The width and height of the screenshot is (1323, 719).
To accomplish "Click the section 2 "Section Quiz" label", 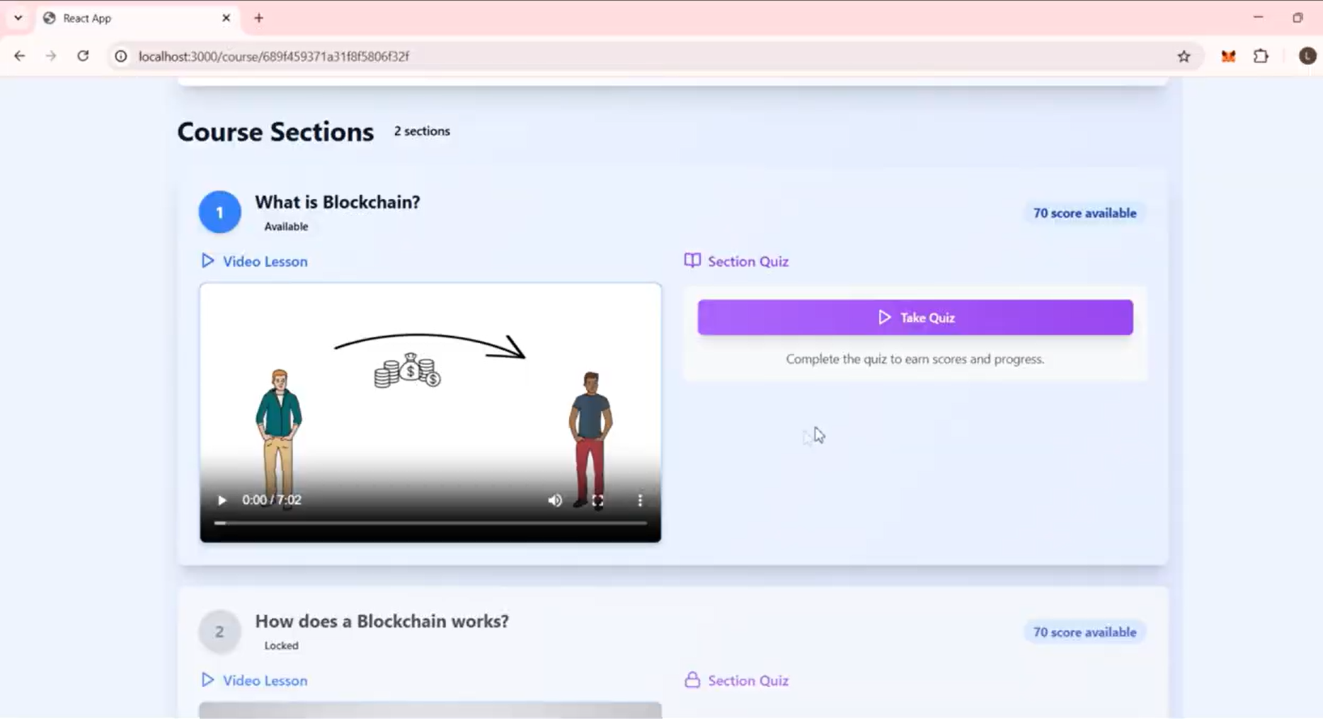I will [748, 680].
